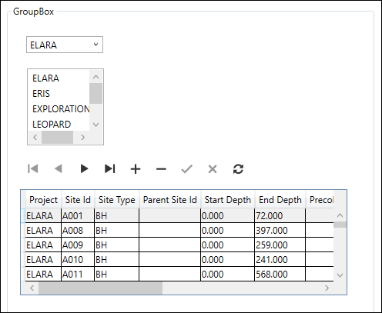Choose EXPLORATION item in list
Screen dimensions: 382x313
coord(61,109)
